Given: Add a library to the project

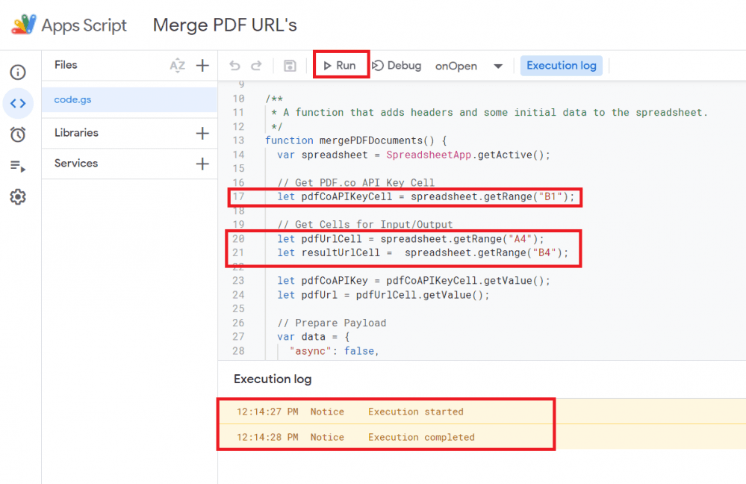Looking at the screenshot, I should point(202,134).
